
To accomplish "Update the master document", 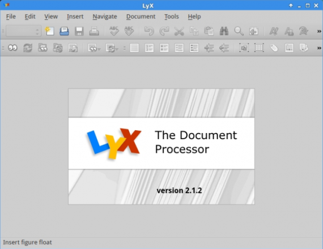I will coord(58,48).
